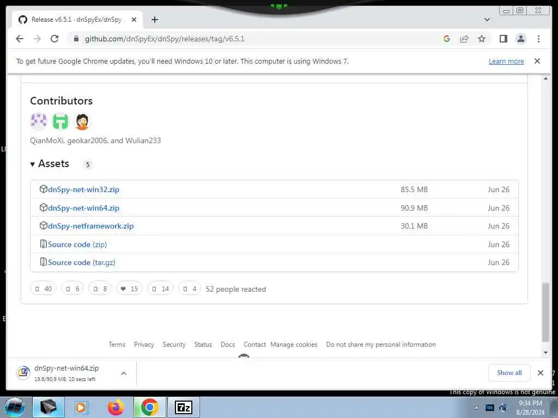The image size is (558, 418).
Task: Click the page scrollbar down arrow
Action: click(545, 352)
